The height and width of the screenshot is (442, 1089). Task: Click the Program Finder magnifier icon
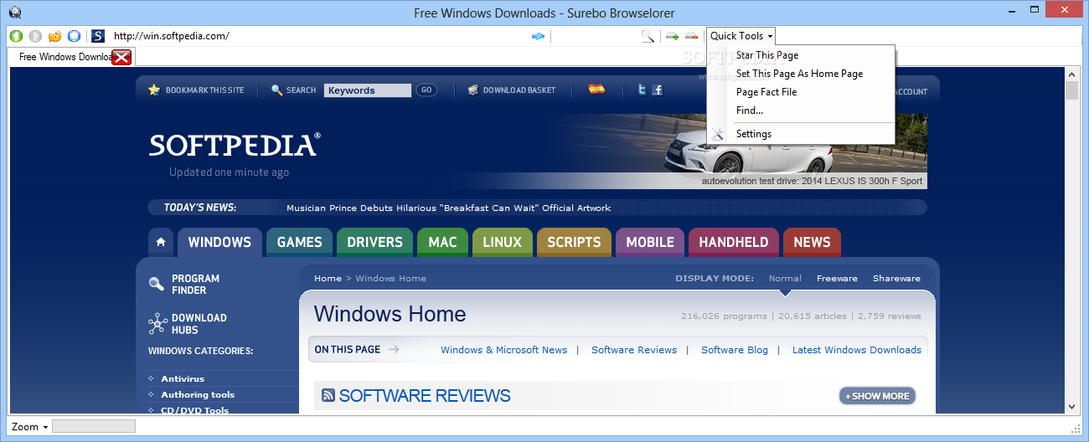click(x=157, y=284)
